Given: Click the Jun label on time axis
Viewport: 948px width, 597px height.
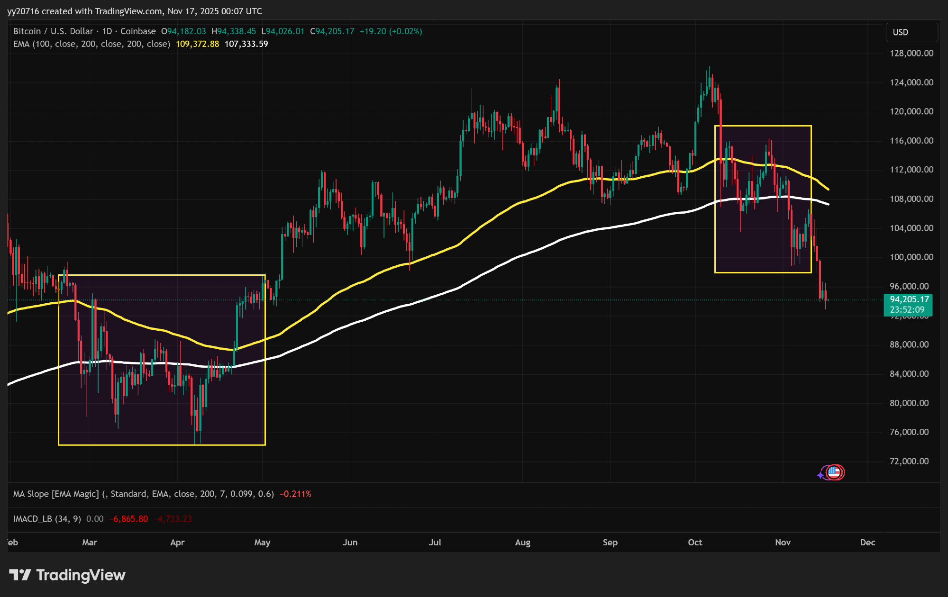Looking at the screenshot, I should coord(350,543).
